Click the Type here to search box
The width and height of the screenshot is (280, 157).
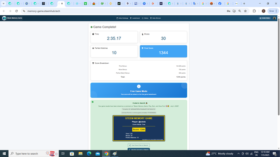click(x=34, y=154)
